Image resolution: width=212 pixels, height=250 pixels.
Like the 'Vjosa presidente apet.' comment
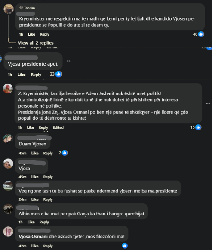click(22, 75)
